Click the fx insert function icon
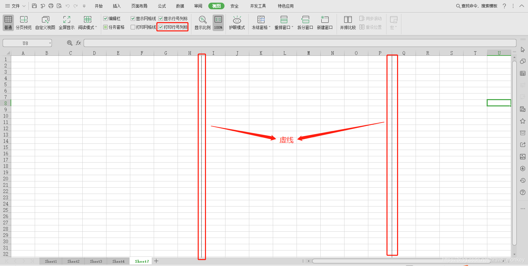 coord(78,43)
